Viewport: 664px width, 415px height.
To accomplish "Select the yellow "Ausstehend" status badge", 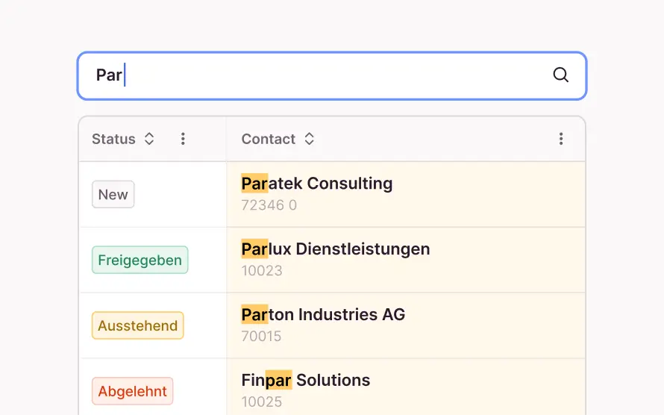I will pos(138,326).
